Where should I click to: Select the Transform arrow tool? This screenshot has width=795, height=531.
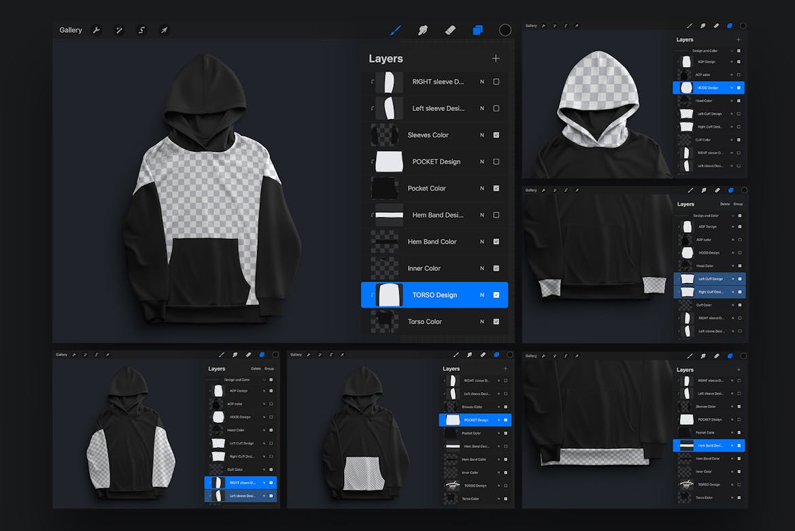click(x=164, y=30)
